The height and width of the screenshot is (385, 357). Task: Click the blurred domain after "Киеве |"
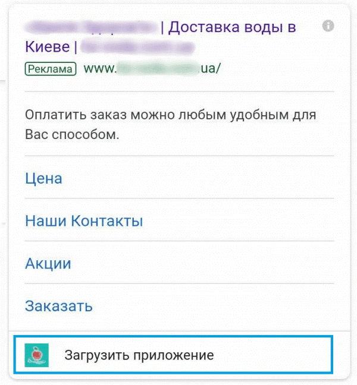point(138,46)
